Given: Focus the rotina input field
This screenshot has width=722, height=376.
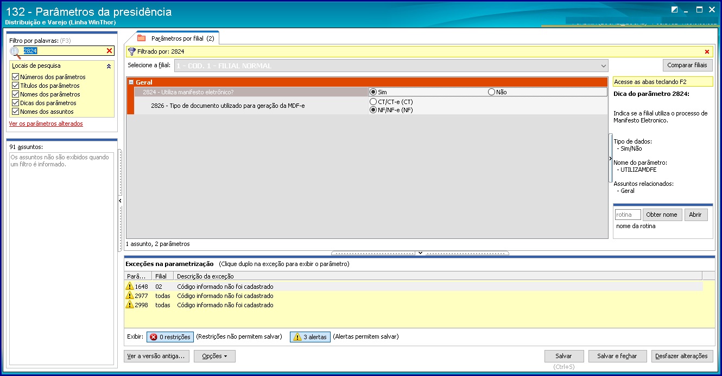Looking at the screenshot, I should click(x=628, y=215).
